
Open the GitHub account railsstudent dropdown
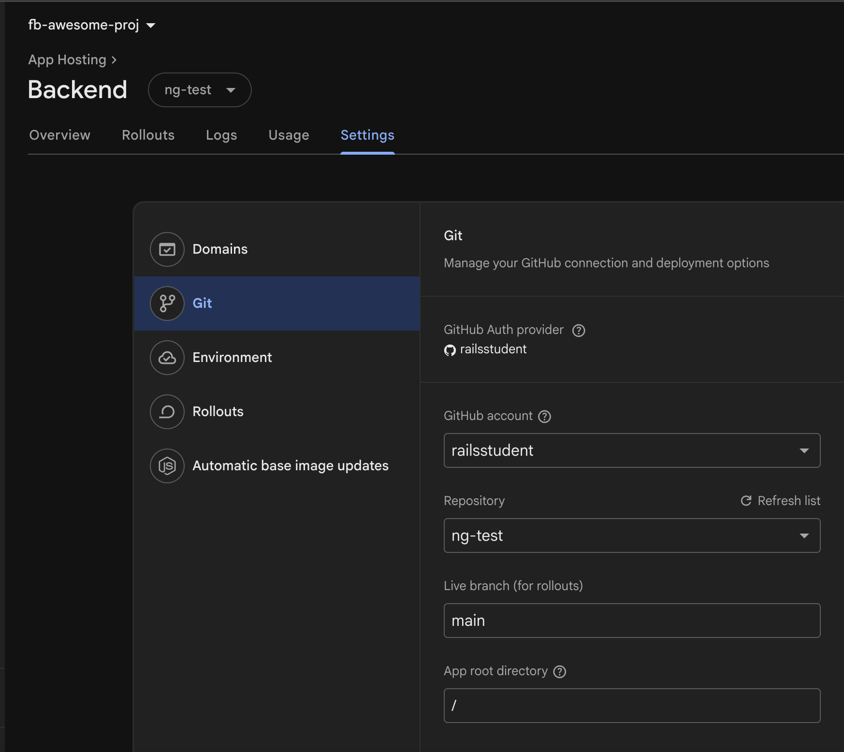coord(632,450)
